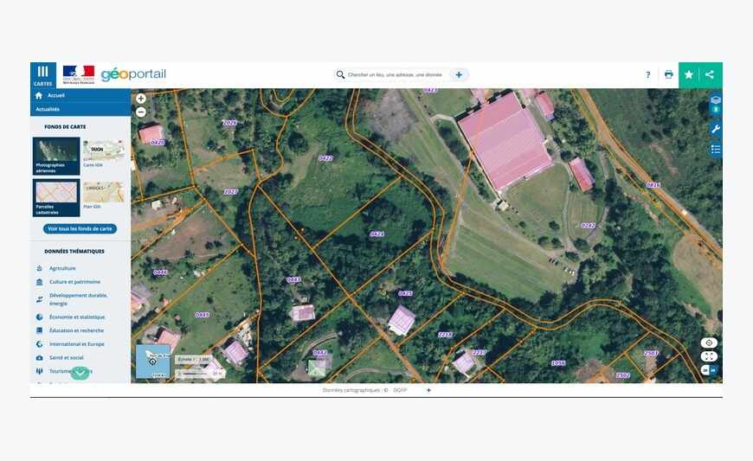Click the print icon
This screenshot has width=753, height=461.
668,75
